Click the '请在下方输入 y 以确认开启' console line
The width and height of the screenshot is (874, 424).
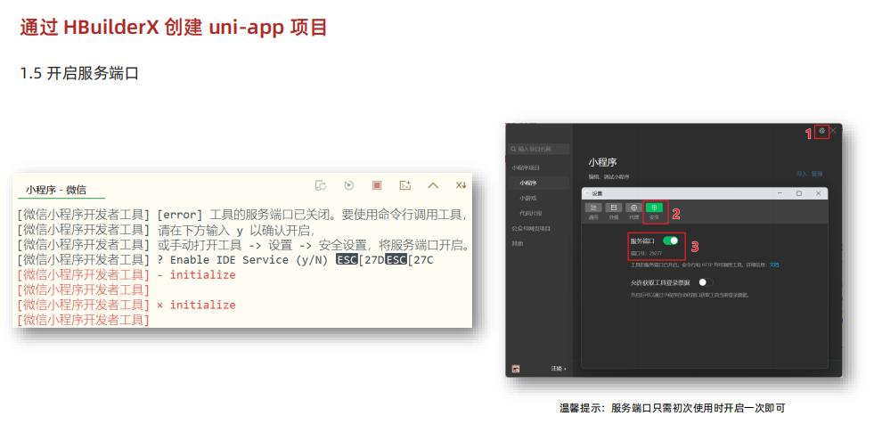click(x=167, y=230)
